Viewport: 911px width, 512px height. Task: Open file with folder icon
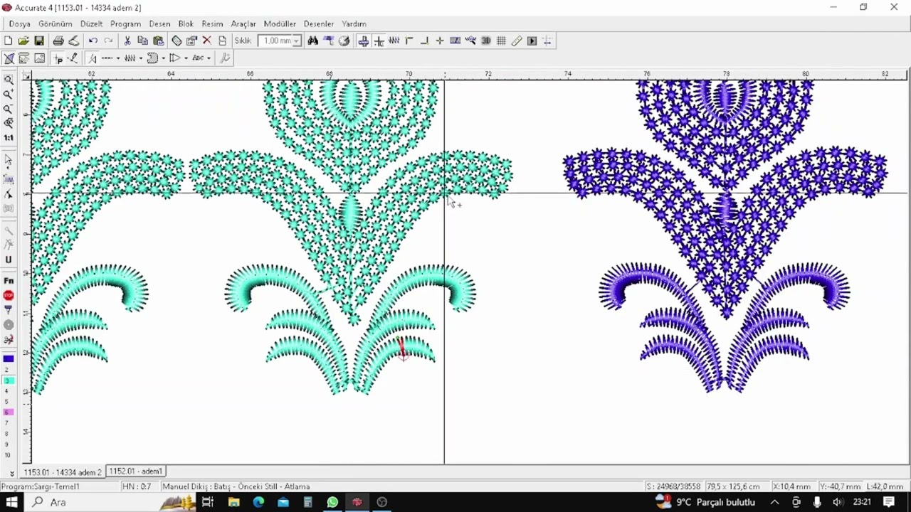pyautogui.click(x=23, y=41)
